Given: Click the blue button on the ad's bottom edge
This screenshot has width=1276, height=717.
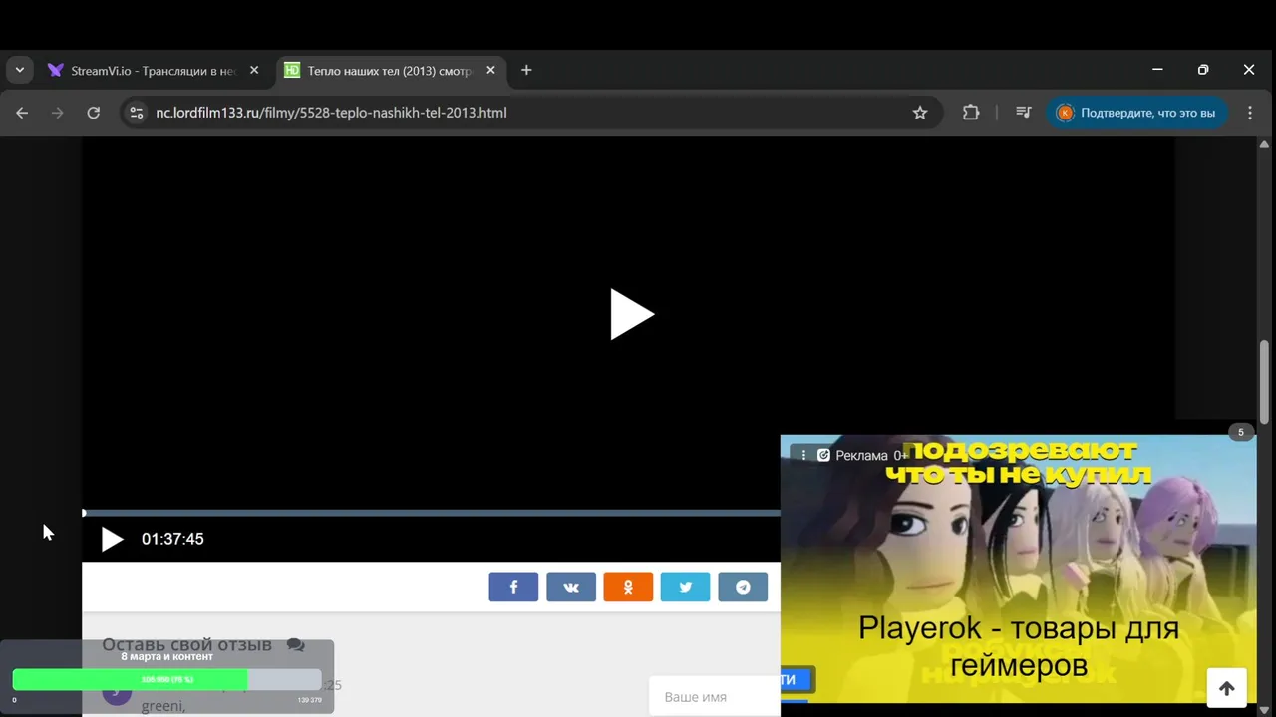Looking at the screenshot, I should pos(797,679).
